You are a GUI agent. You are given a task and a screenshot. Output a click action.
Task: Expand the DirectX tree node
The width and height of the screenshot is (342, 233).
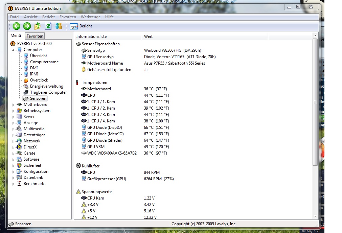[13, 147]
